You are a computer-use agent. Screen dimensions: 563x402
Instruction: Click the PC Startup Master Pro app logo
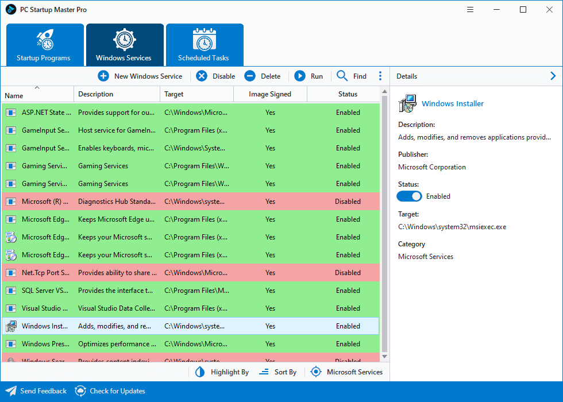(x=11, y=10)
